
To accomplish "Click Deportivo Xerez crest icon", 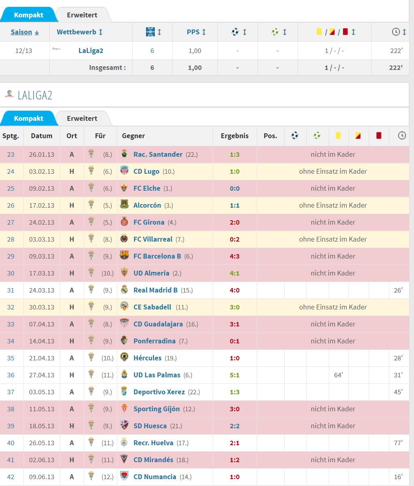I will [125, 391].
